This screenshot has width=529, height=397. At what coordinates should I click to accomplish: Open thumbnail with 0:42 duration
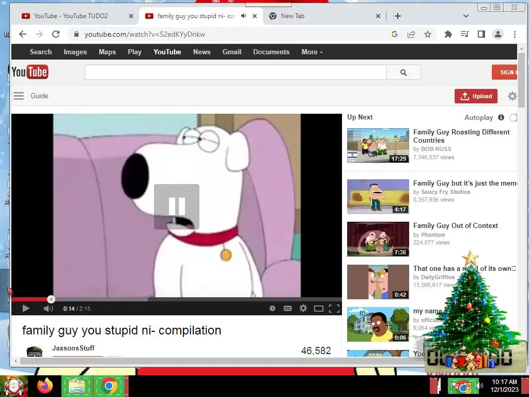[378, 282]
